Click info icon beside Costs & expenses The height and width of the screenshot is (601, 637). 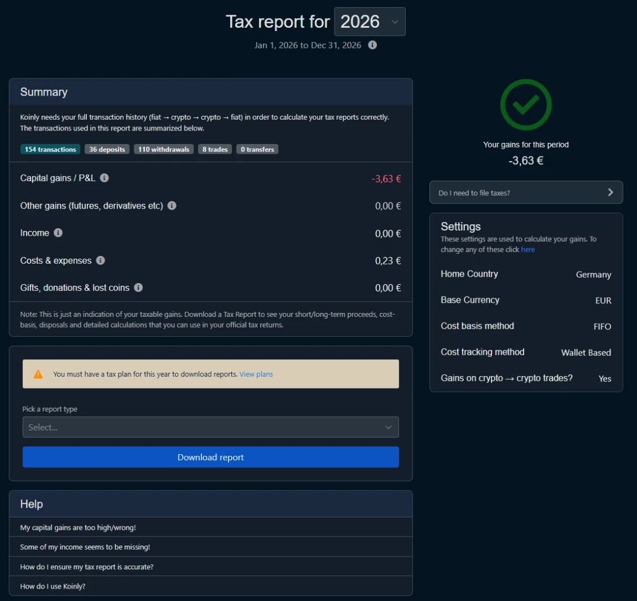pyautogui.click(x=100, y=260)
